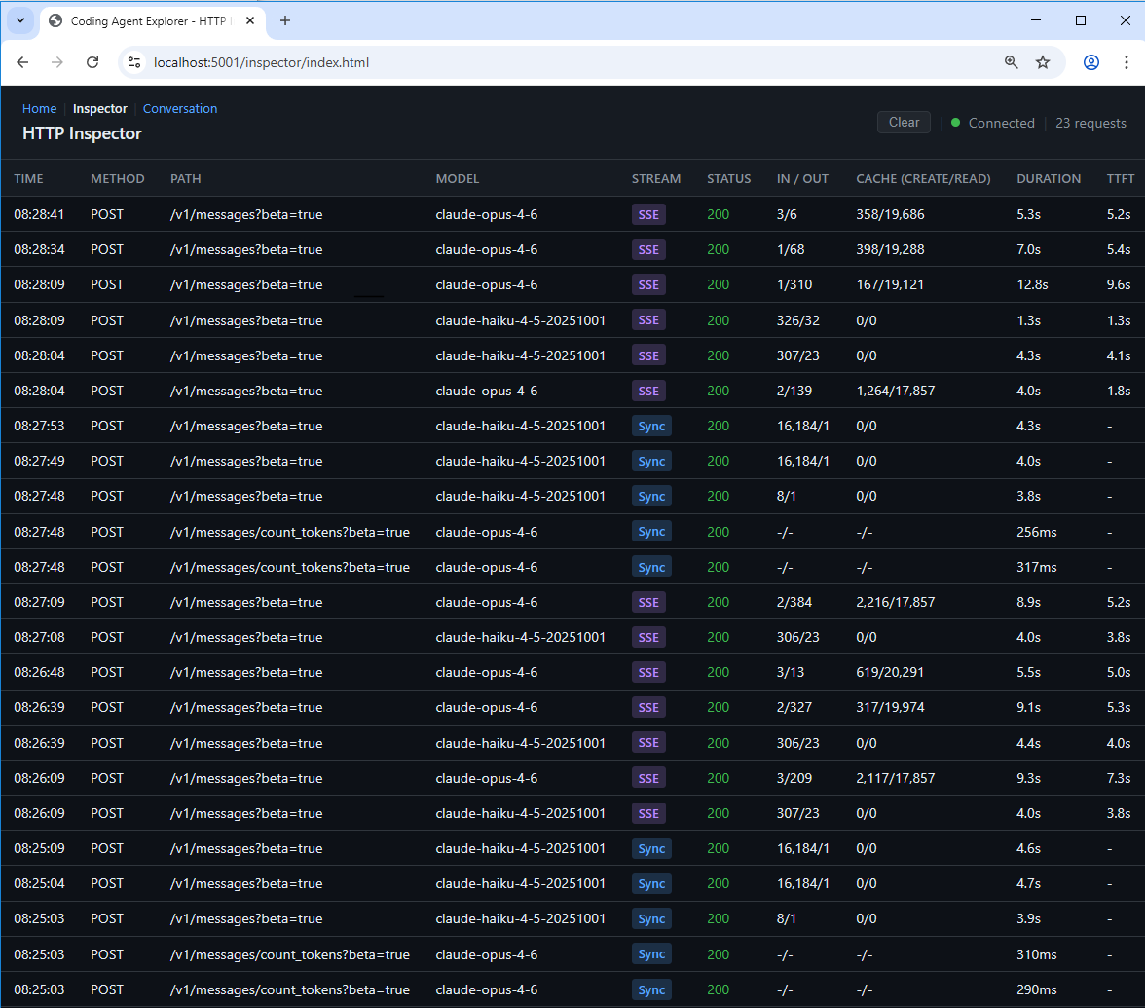Screen dimensions: 1145x1008
Task: Navigate back with the browser back arrow
Action: [22, 61]
